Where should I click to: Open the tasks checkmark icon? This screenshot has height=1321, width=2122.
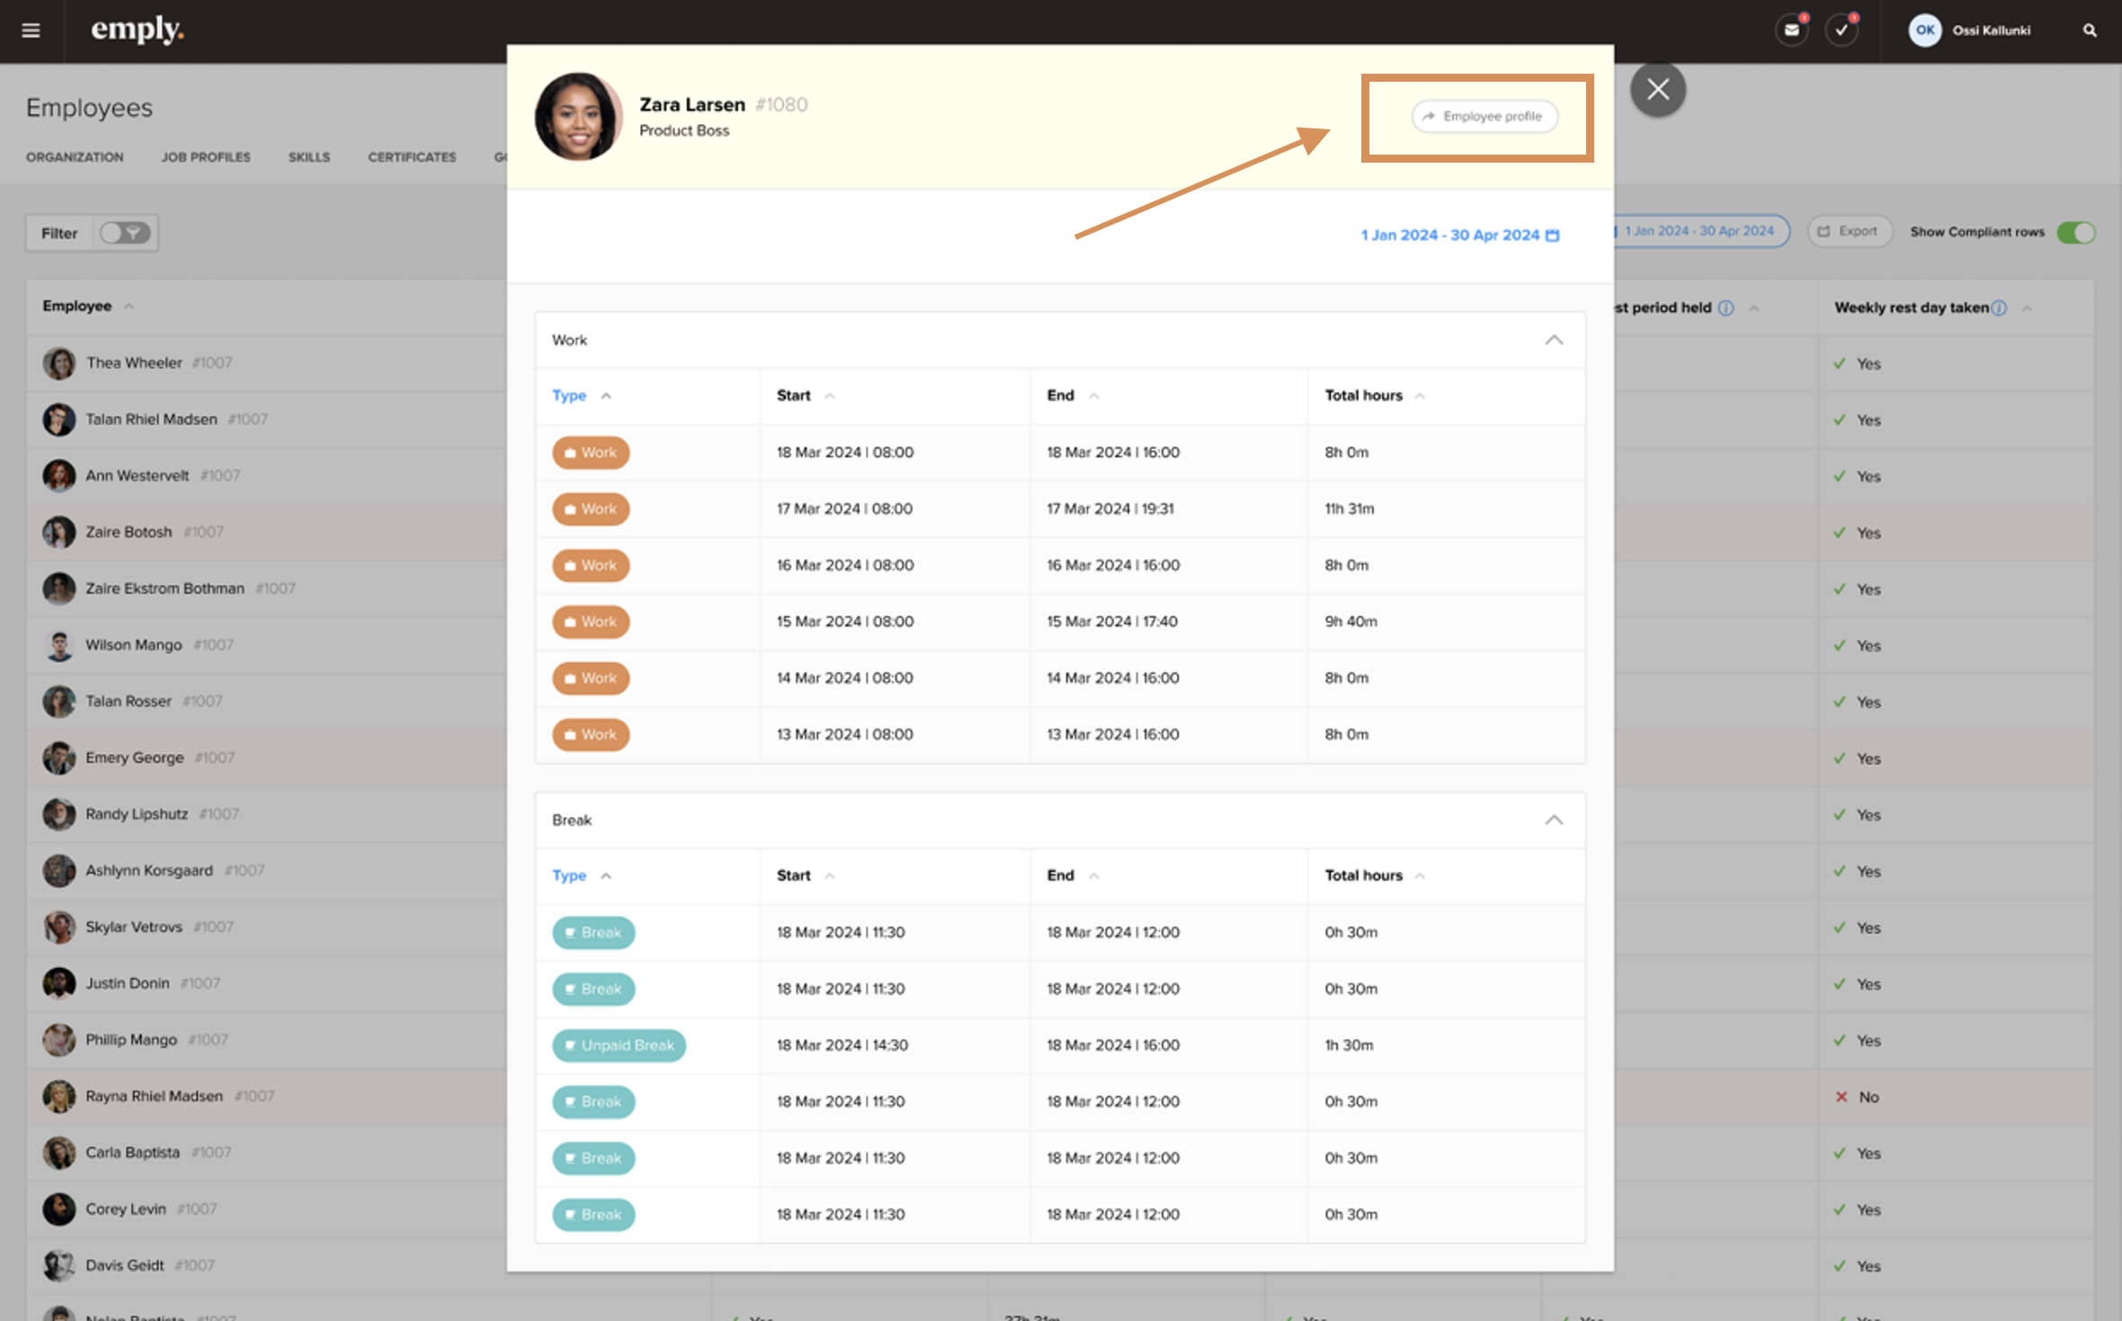point(1841,31)
